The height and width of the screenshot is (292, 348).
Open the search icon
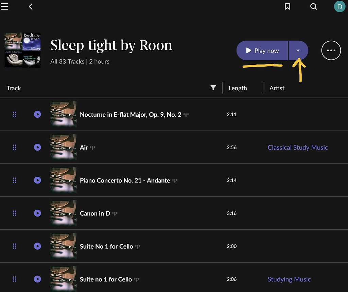pyautogui.click(x=313, y=6)
